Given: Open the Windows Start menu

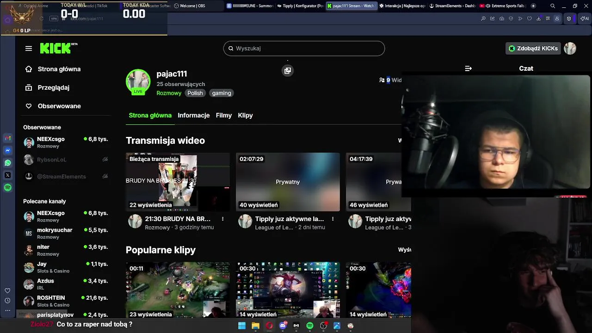Looking at the screenshot, I should tap(242, 326).
